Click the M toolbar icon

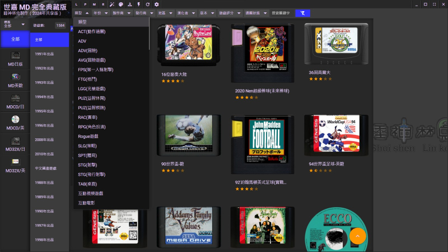pyautogui.click(x=94, y=4)
